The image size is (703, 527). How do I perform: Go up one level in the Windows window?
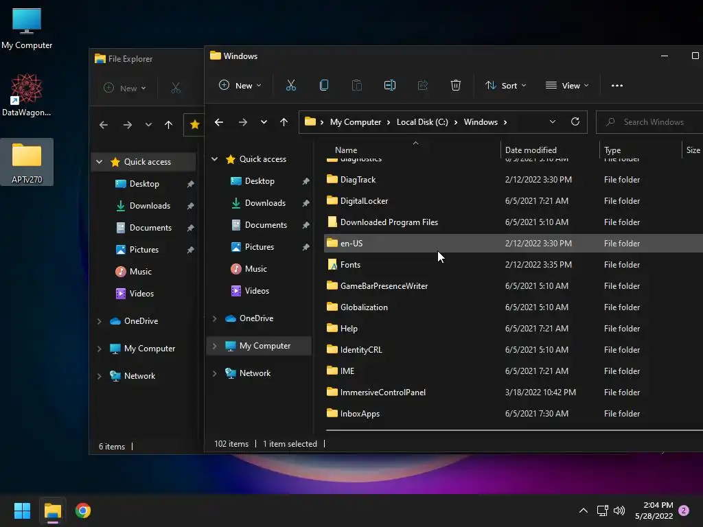coord(284,122)
